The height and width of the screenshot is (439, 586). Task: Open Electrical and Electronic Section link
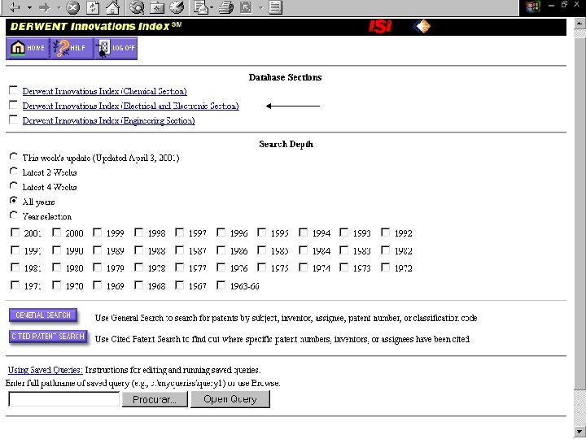[x=131, y=106]
